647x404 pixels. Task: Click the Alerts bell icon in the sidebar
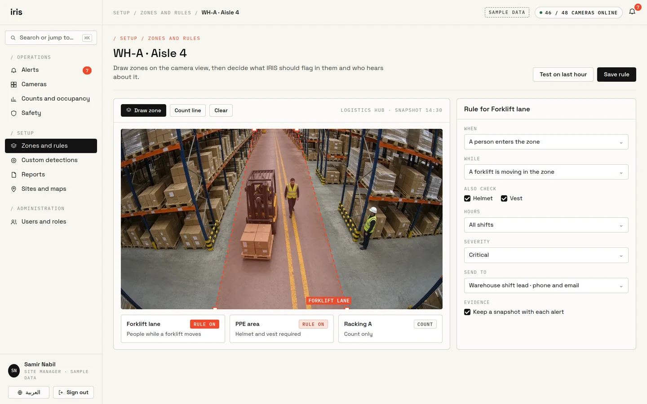click(x=13, y=70)
